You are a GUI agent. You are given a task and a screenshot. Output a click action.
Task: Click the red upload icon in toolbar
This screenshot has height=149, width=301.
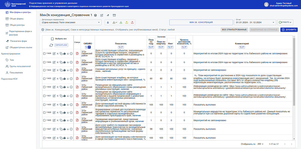point(132,22)
